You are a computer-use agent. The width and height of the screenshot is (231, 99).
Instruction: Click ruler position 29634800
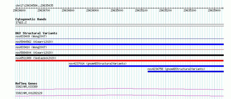[68, 10]
